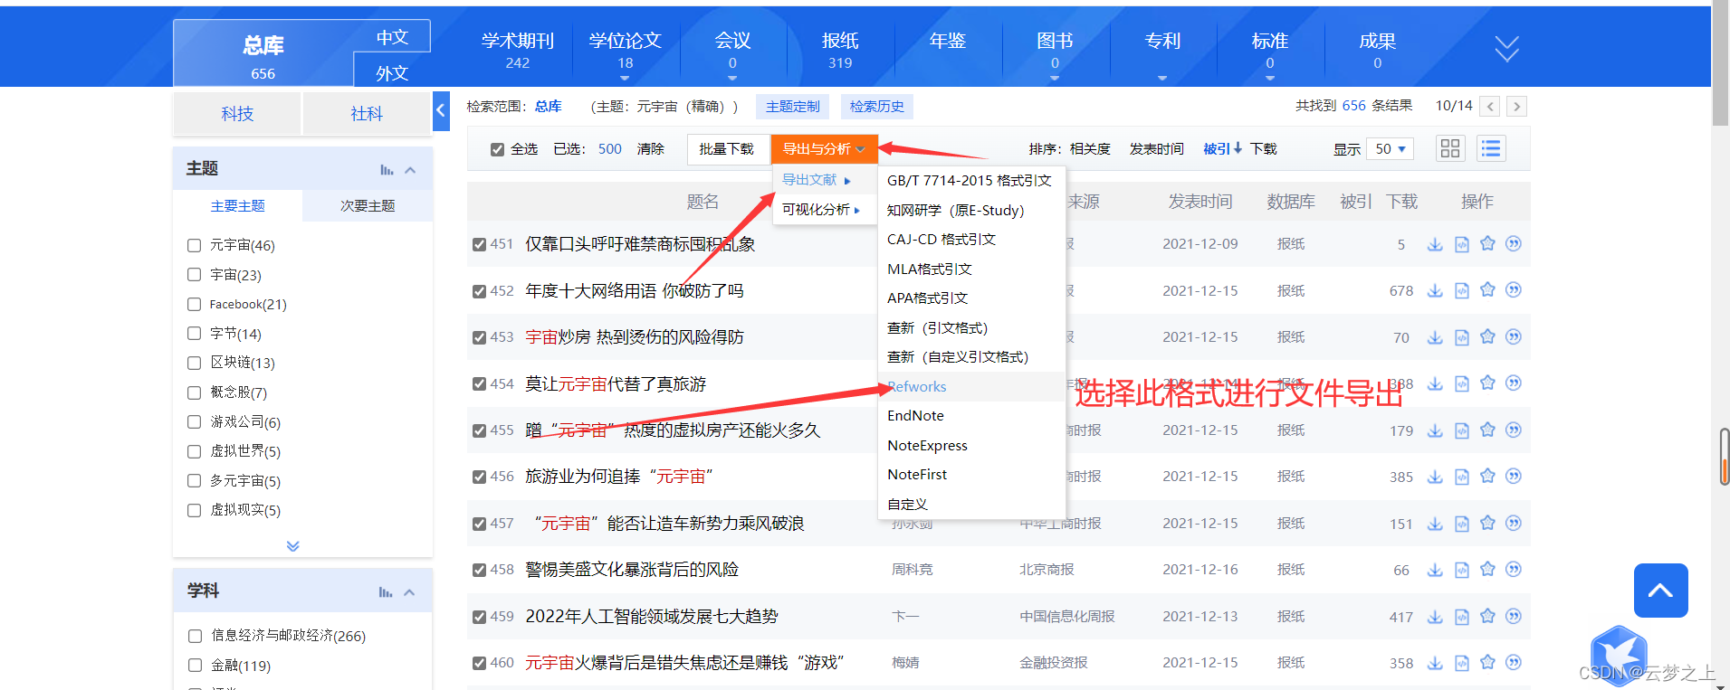Download the article in row 456
This screenshot has height=690, width=1730.
pyautogui.click(x=1435, y=477)
